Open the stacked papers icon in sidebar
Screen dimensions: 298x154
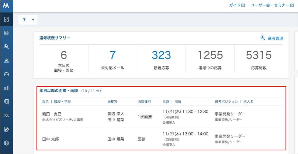click(x=6, y=102)
